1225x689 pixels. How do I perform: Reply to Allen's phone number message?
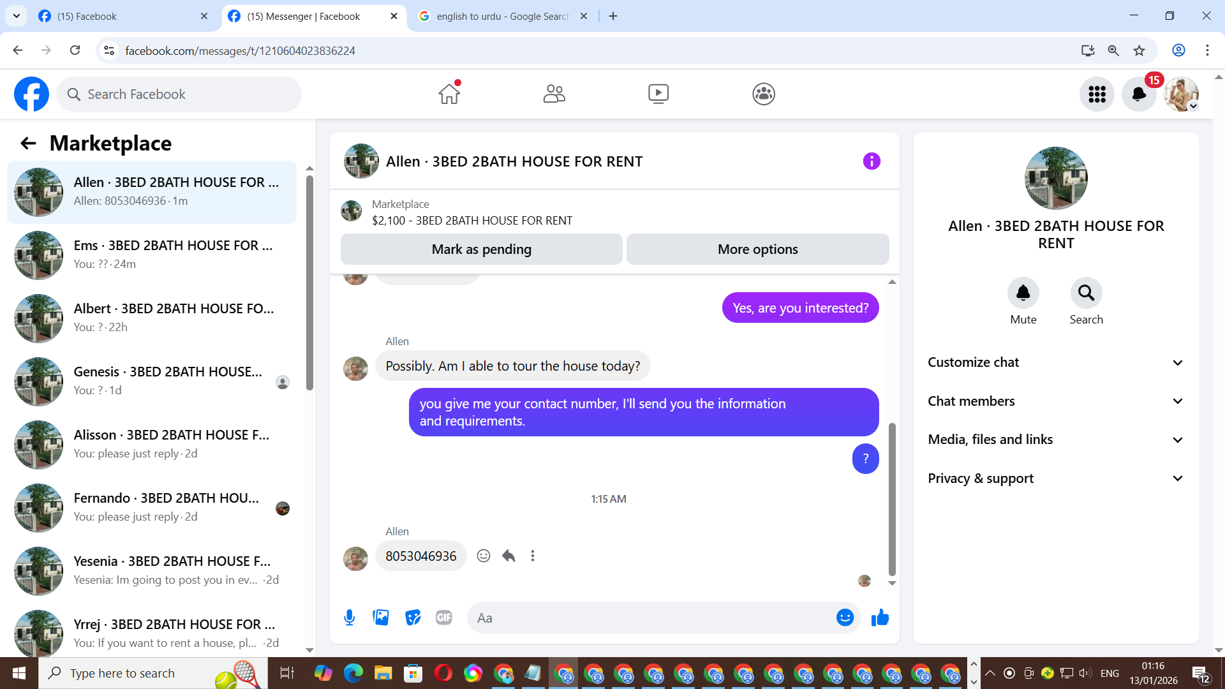pyautogui.click(x=509, y=556)
